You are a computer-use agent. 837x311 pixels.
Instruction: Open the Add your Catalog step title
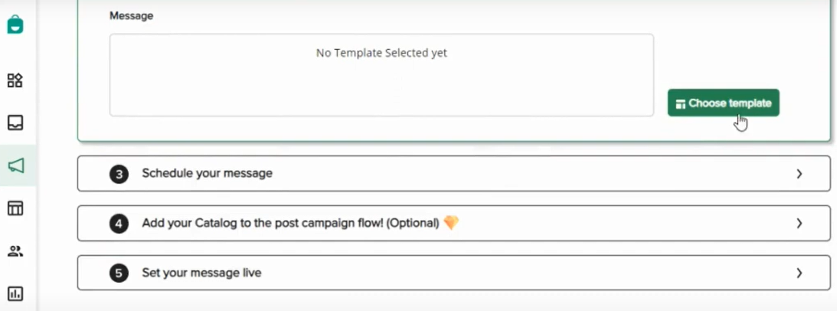pos(290,223)
